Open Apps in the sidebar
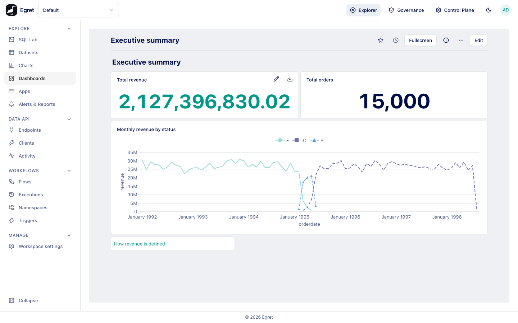Viewport: 518px width, 323px height. [40, 91]
